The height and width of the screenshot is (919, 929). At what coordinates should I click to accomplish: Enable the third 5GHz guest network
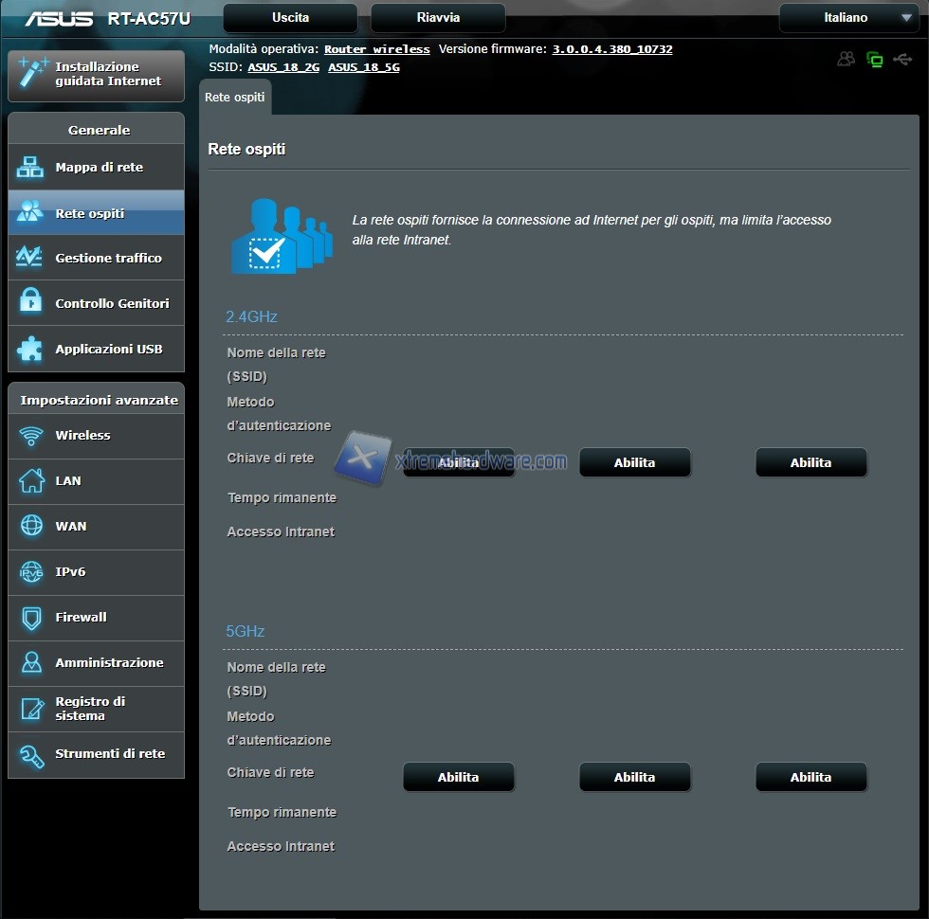pyautogui.click(x=811, y=777)
